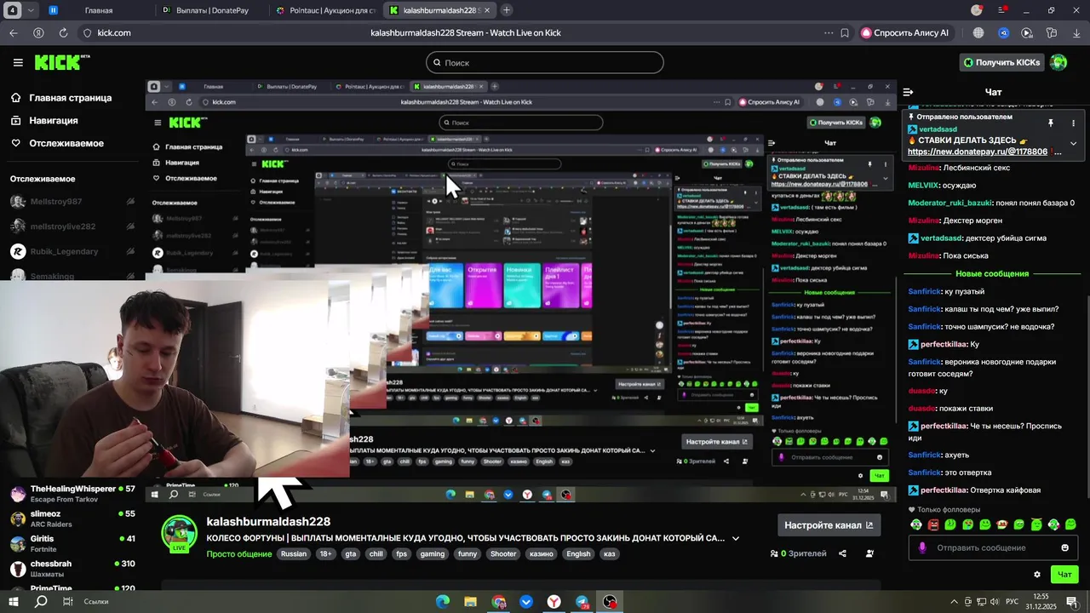Open the user profile avatar menu
Image resolution: width=1090 pixels, height=613 pixels.
click(x=1058, y=62)
